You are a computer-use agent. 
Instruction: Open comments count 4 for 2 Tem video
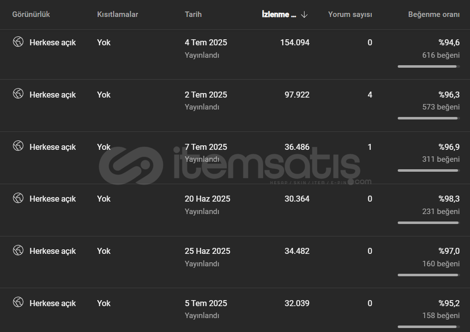click(x=370, y=95)
